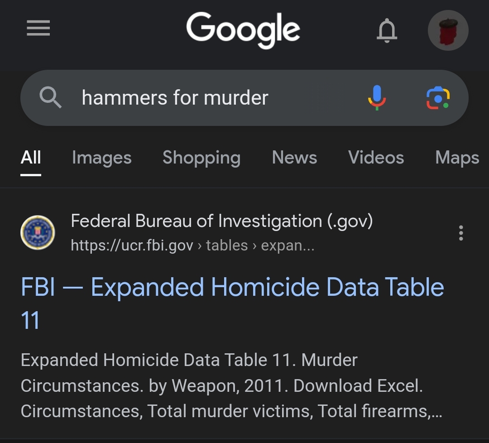Go to the News tab

(x=294, y=158)
